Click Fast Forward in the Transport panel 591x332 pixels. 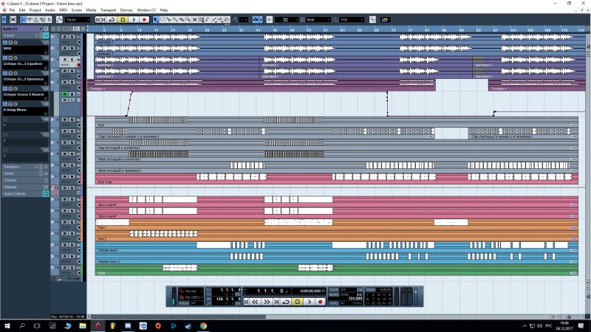tap(267, 302)
